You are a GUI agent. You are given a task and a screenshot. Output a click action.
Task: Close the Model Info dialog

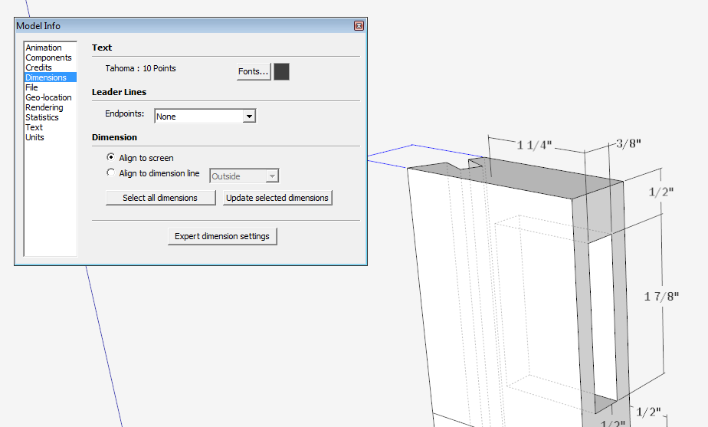point(359,26)
